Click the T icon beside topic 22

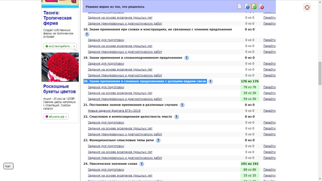[177, 117]
